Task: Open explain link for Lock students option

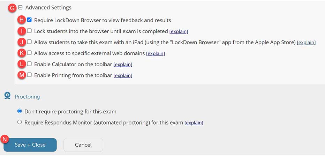Action: point(179,31)
